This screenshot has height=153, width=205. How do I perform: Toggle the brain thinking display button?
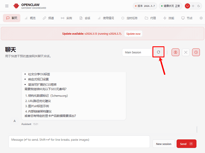[175, 52]
